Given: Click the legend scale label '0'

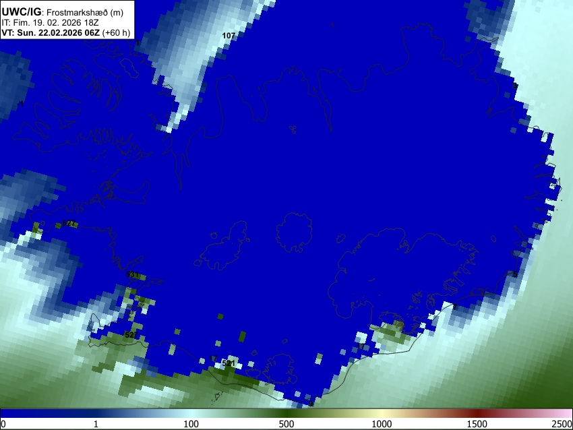Looking at the screenshot, I should point(3,424).
